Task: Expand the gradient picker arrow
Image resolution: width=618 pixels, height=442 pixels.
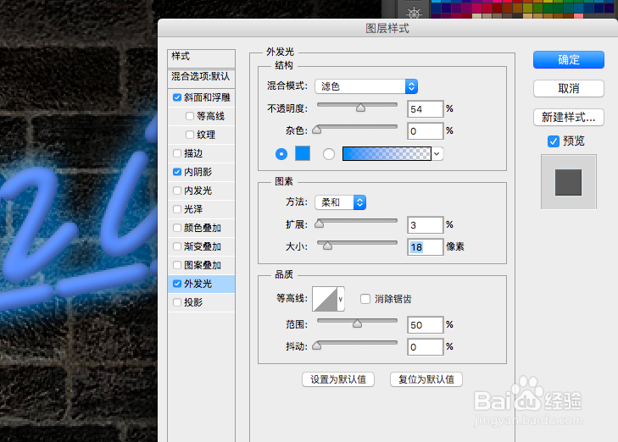Action: (437, 154)
